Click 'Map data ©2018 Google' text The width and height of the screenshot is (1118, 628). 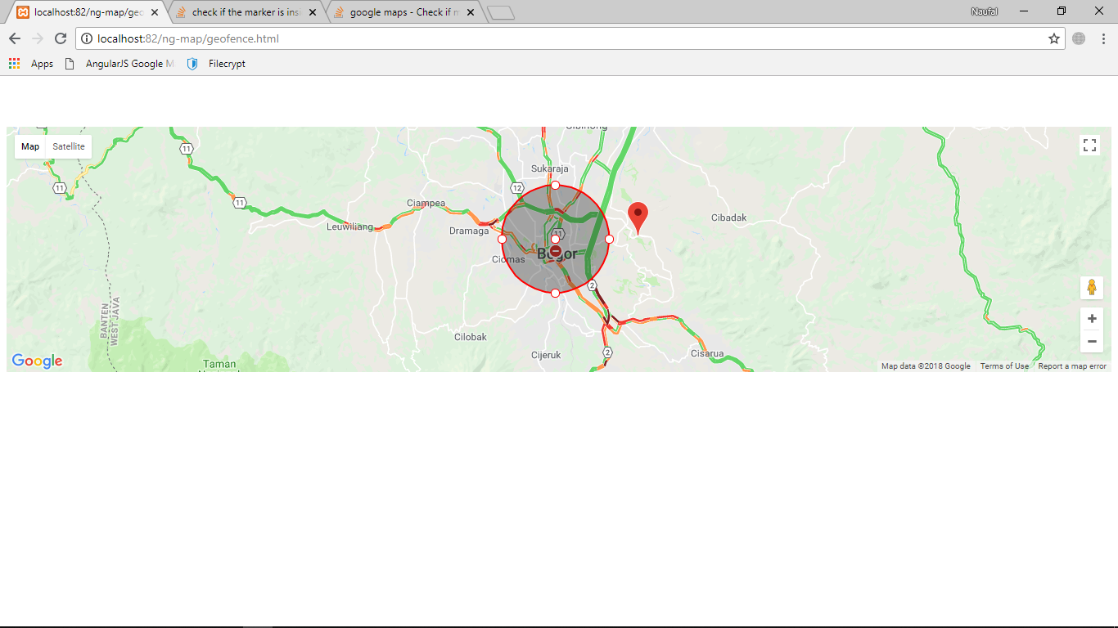(926, 366)
